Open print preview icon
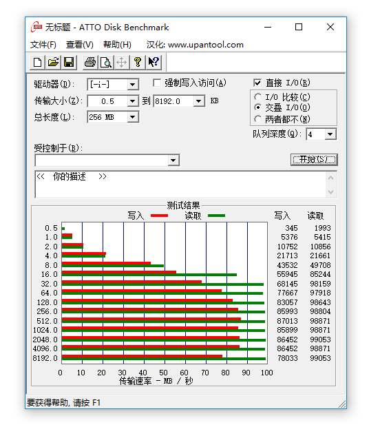 (x=105, y=62)
